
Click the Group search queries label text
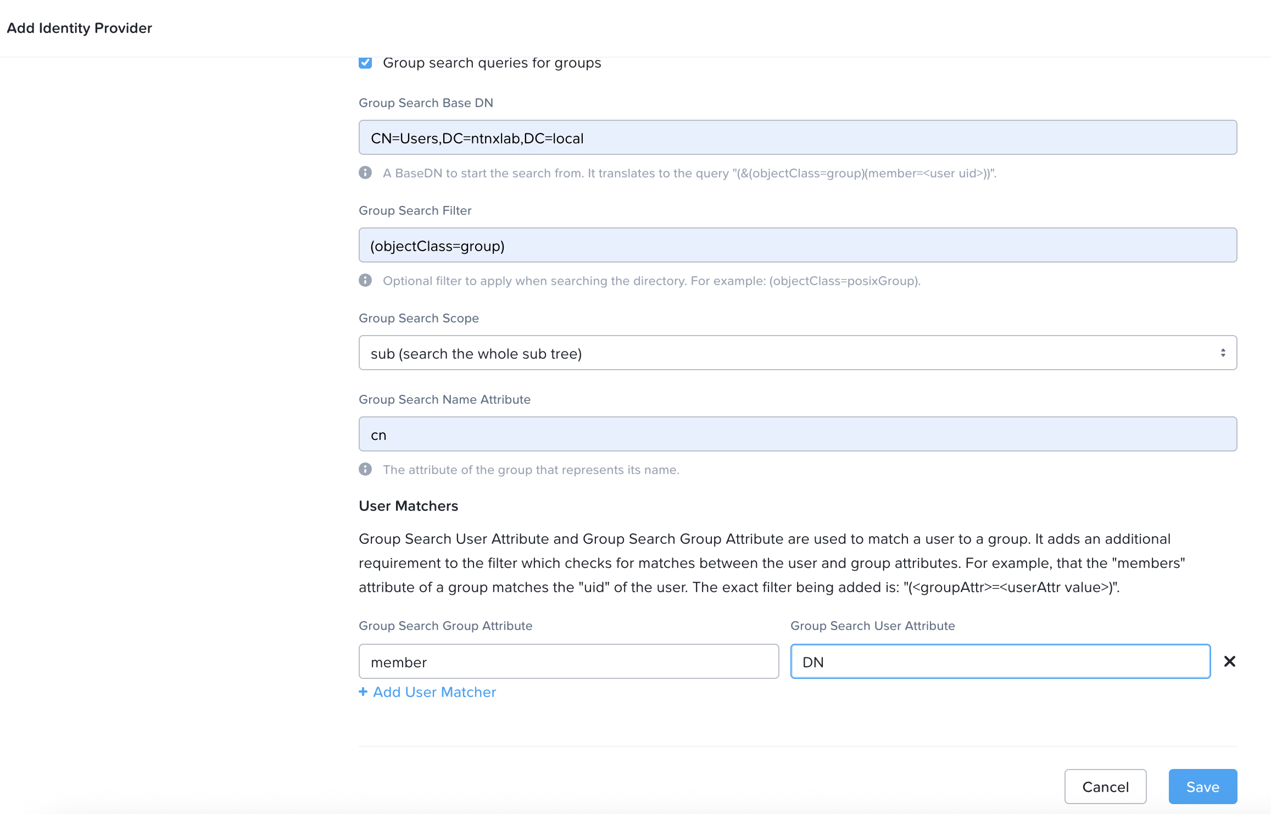point(492,63)
